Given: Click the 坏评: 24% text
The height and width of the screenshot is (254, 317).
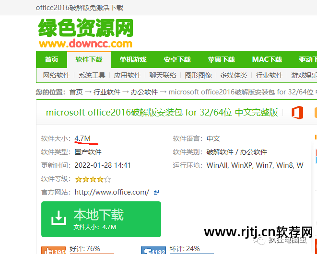Looking at the screenshot, I should point(185,249).
